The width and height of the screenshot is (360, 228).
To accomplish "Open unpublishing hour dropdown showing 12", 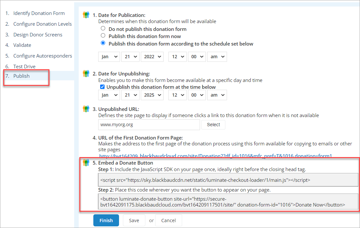I will (178, 95).
